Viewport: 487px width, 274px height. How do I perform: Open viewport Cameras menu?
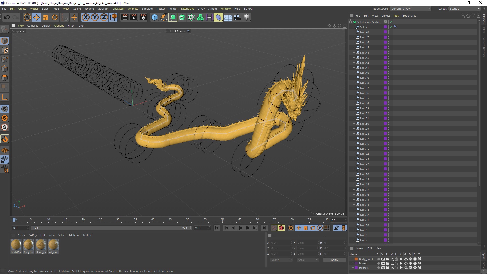point(33,26)
